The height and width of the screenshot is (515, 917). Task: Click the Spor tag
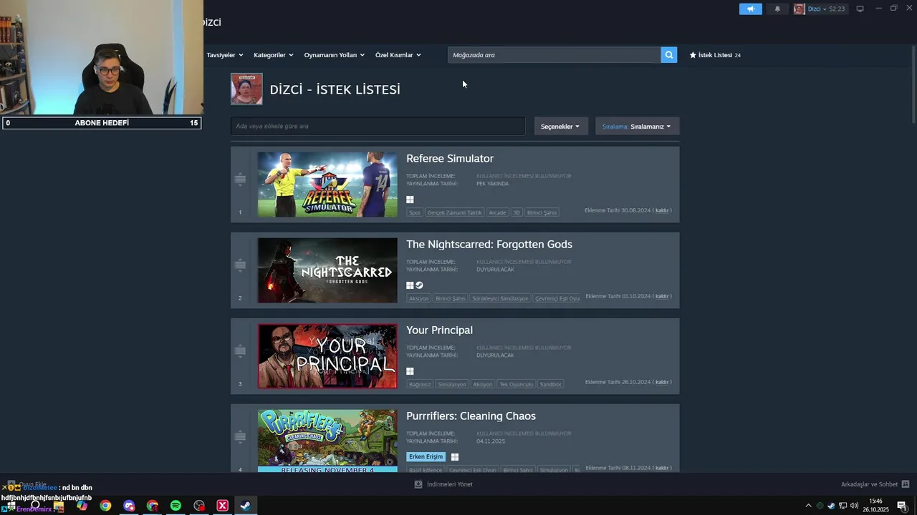point(415,212)
